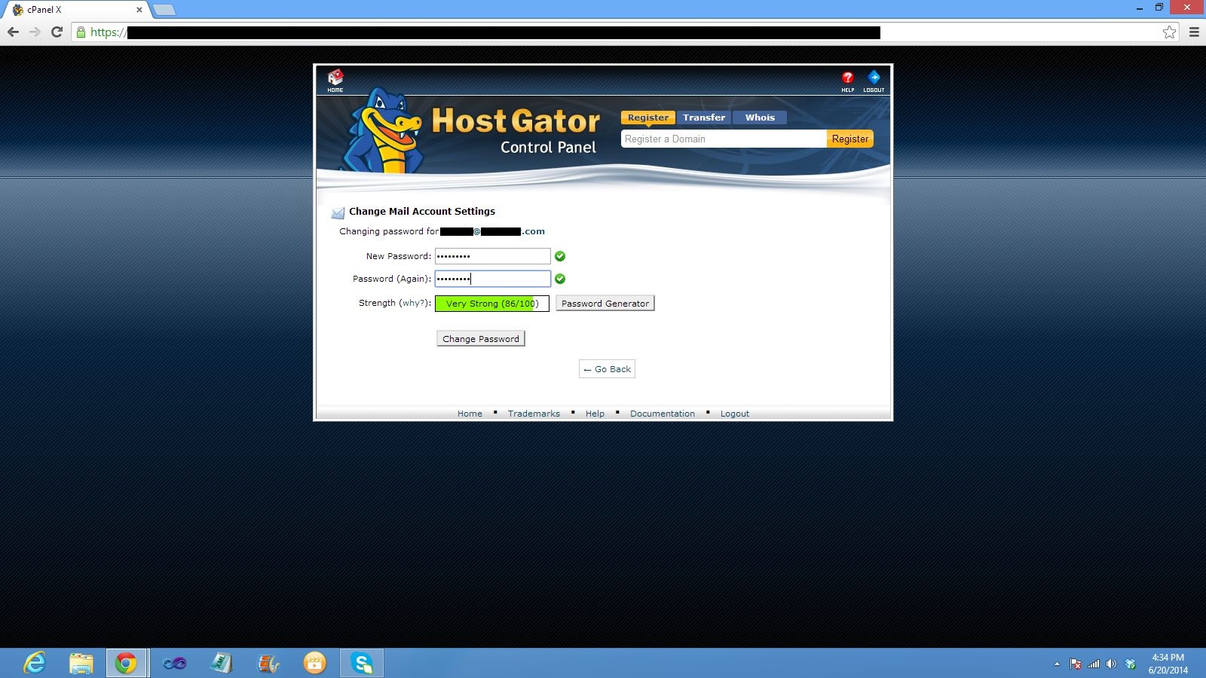Select the cPanel X browser tab
Viewport: 1206px width, 678px height.
click(x=75, y=10)
